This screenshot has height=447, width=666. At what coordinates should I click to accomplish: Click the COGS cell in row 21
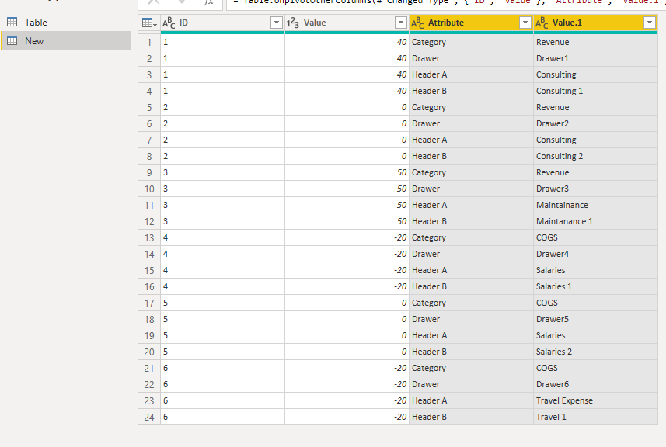[595, 368]
